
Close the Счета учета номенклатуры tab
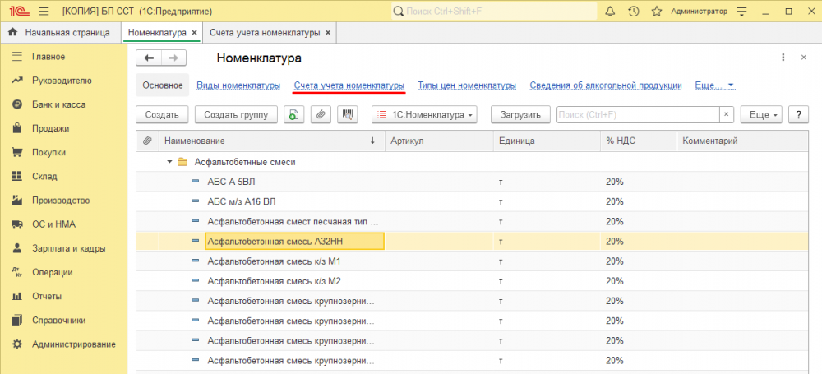pyautogui.click(x=328, y=33)
